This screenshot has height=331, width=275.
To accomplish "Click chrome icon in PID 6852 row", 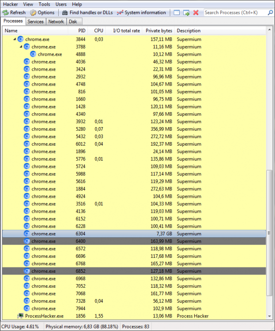I will [x=27, y=271].
